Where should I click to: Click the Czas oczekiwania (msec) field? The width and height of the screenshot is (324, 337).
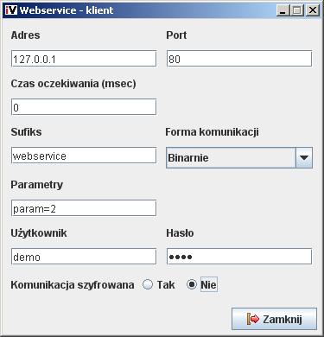tap(84, 107)
